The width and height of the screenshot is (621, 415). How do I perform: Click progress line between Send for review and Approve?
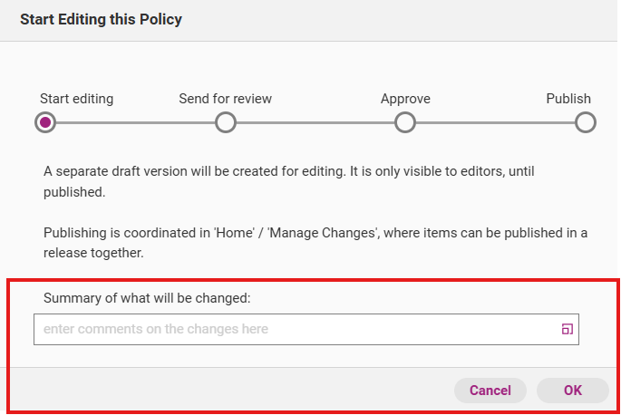[x=315, y=122]
